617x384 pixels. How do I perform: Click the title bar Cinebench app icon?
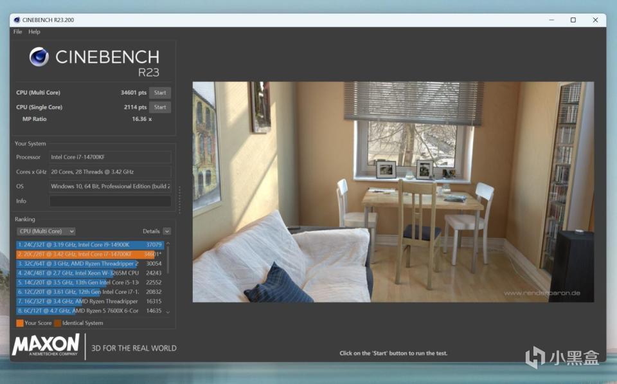(x=17, y=20)
